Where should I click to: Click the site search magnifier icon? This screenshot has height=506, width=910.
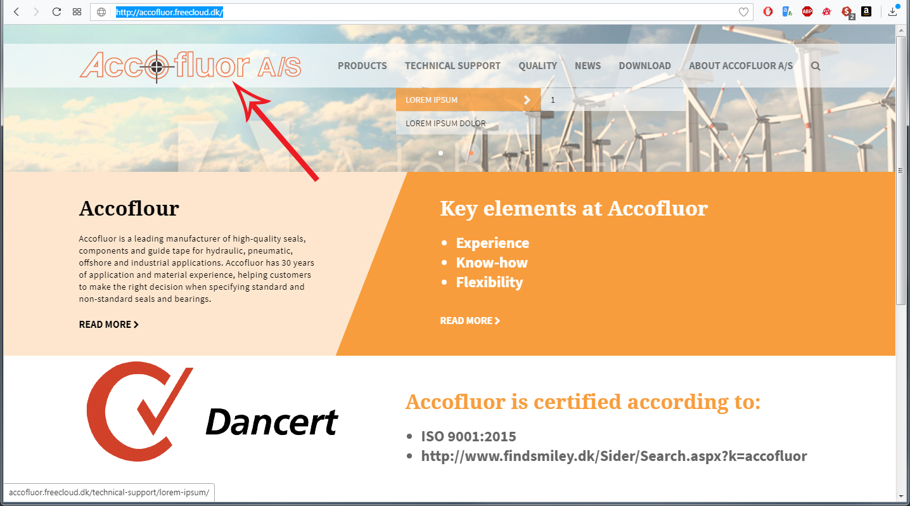coord(816,66)
